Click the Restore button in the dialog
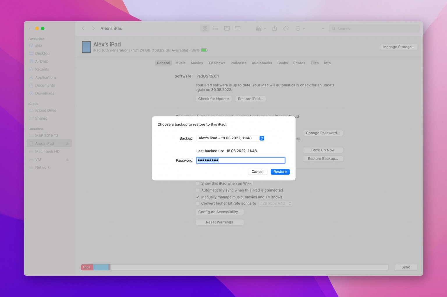The height and width of the screenshot is (297, 447). tap(280, 172)
